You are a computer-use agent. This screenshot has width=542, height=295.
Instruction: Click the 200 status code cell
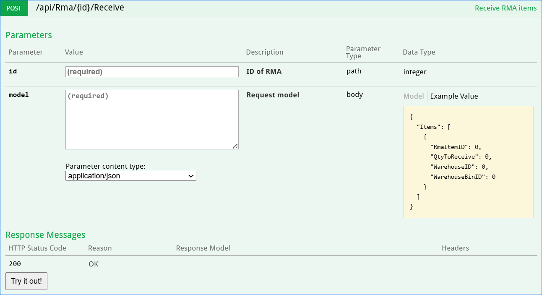tap(15, 264)
